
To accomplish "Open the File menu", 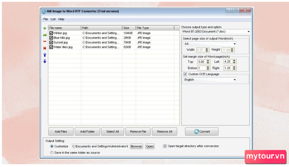I will click(x=45, y=19).
